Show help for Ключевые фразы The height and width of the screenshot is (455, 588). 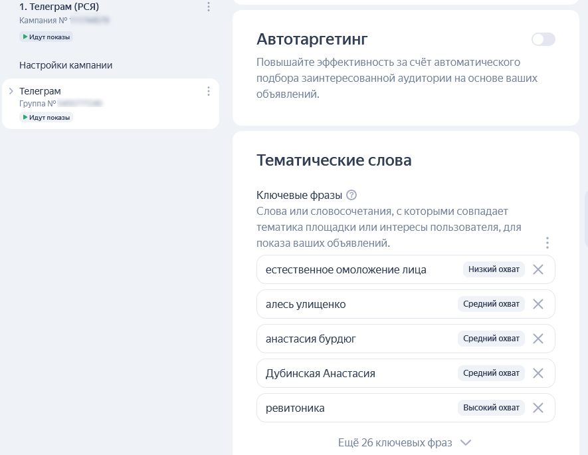click(x=351, y=195)
